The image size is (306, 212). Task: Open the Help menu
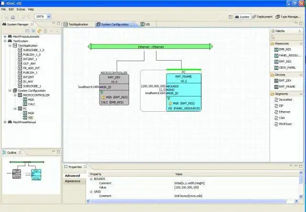[x=31, y=9]
